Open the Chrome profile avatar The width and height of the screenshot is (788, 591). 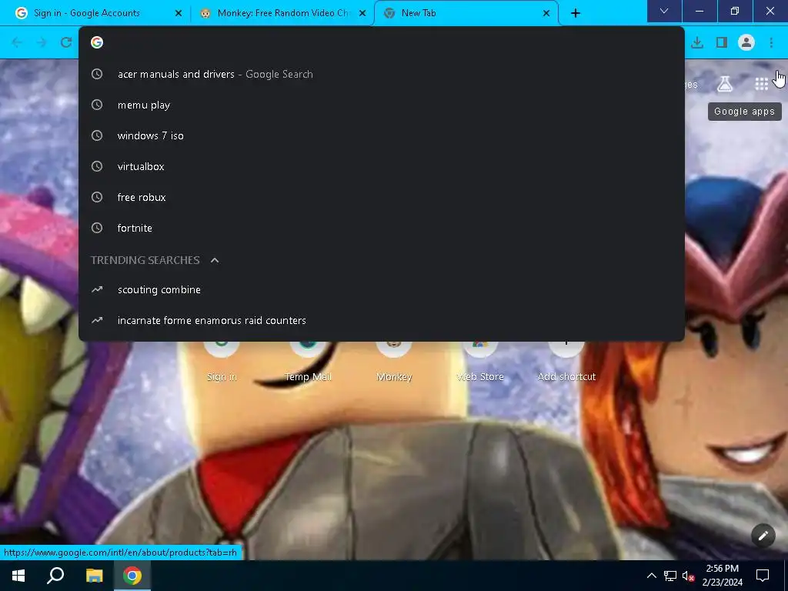pyautogui.click(x=746, y=43)
